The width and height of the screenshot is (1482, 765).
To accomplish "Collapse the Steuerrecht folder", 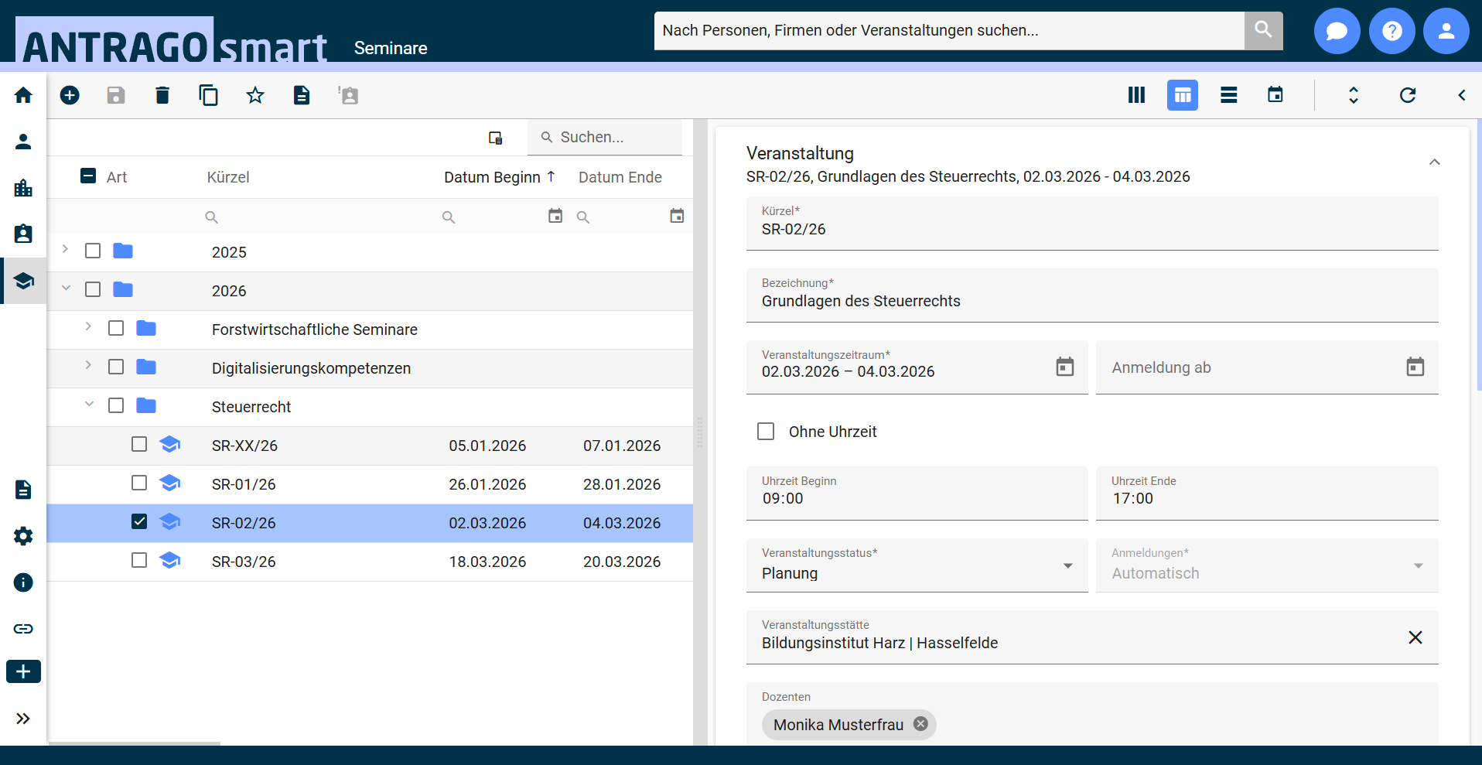I will pyautogui.click(x=89, y=404).
